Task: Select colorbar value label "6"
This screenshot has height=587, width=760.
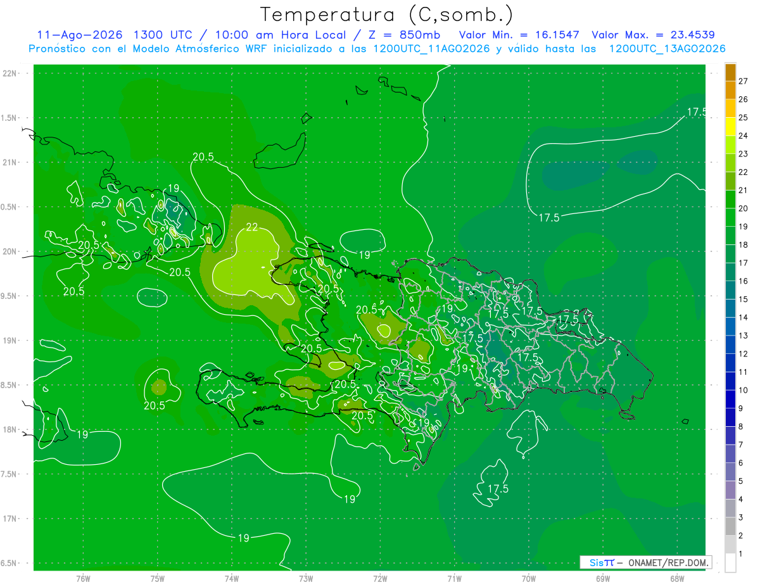Action: 741,463
